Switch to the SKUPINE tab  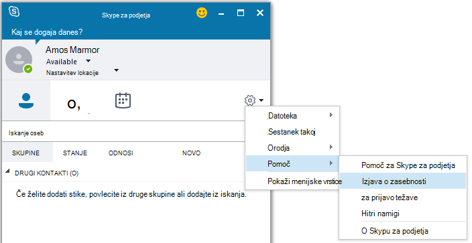(x=26, y=153)
